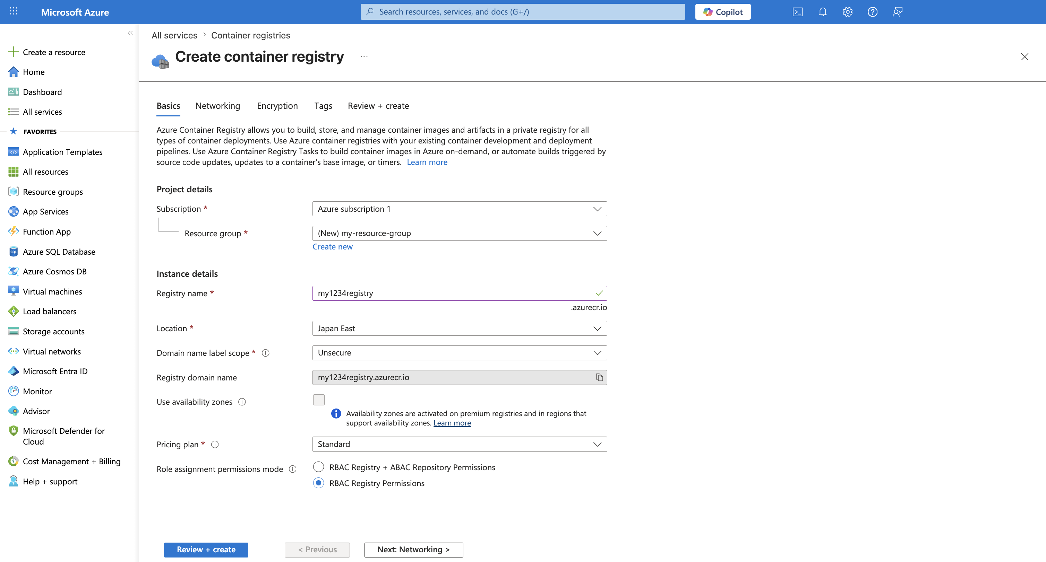
Task: Expand the Location dropdown
Action: coord(459,328)
